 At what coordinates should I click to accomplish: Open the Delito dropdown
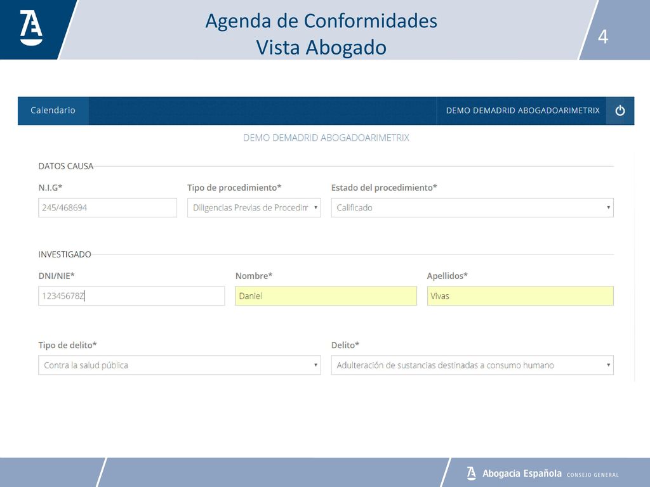tap(472, 365)
